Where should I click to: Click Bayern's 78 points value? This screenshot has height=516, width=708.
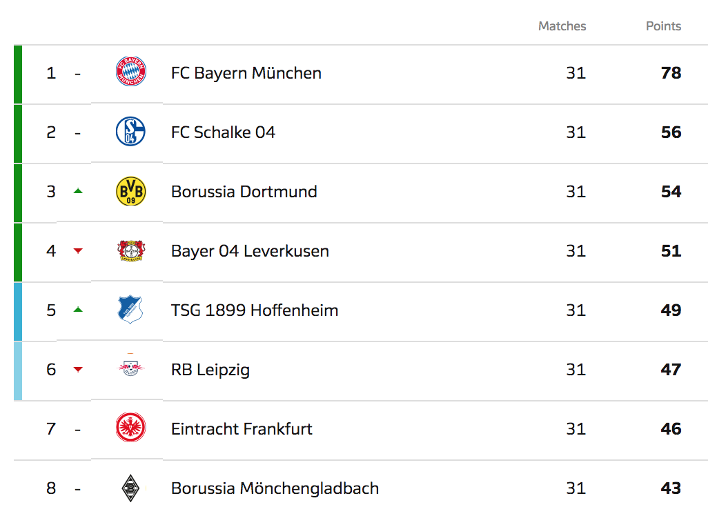[x=671, y=73]
